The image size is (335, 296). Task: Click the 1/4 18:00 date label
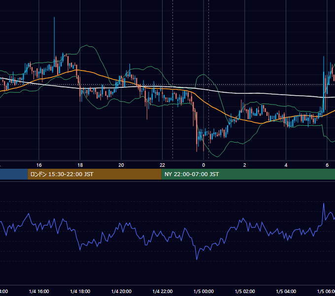tap(80, 291)
